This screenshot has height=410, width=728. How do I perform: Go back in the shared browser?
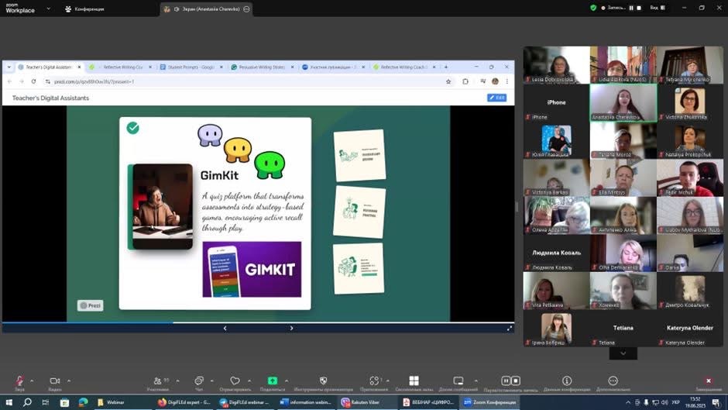point(9,81)
